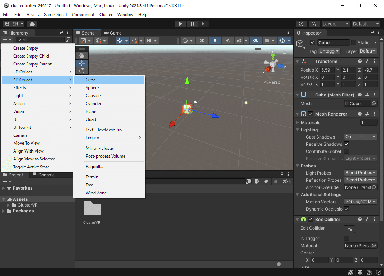The width and height of the screenshot is (384, 276).
Task: Enable the Static checkbox
Action: point(354,42)
